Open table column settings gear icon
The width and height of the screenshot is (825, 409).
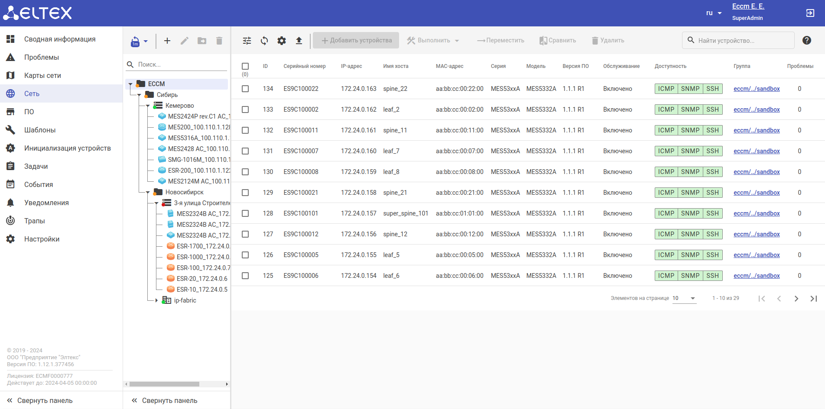(x=282, y=41)
